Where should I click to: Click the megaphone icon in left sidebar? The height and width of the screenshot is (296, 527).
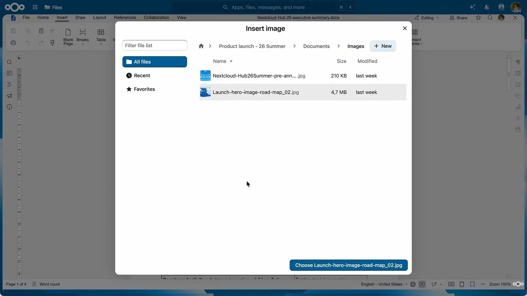point(9,96)
